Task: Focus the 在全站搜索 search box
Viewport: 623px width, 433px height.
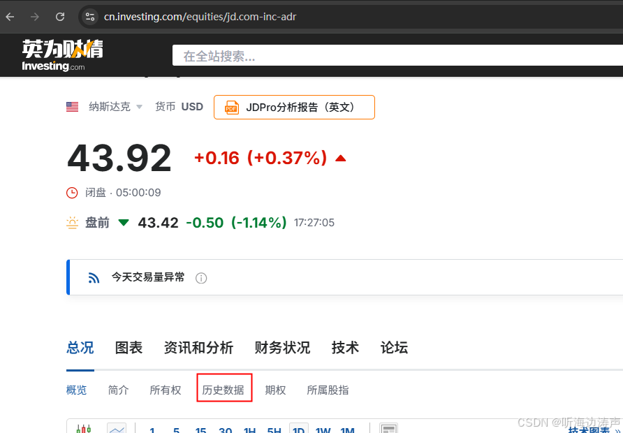Action: (x=397, y=56)
